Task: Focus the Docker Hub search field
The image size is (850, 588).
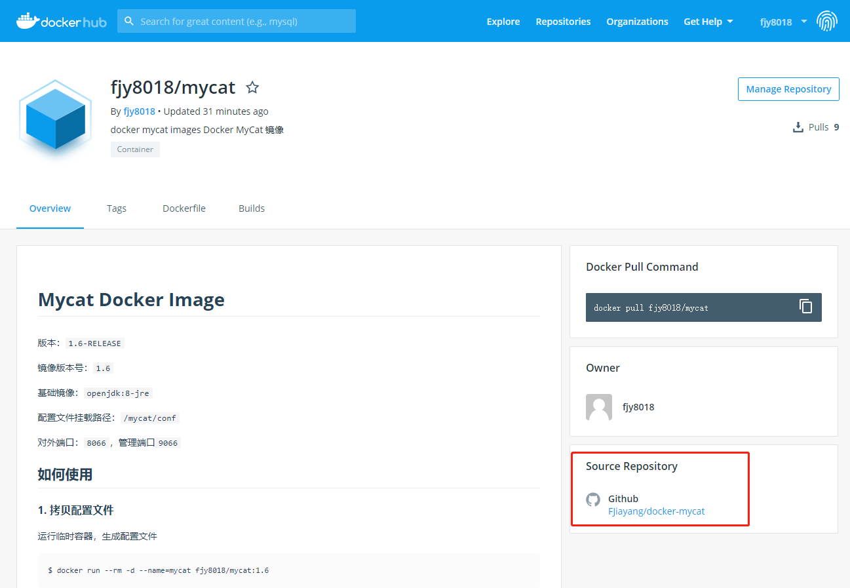Action: coord(242,22)
